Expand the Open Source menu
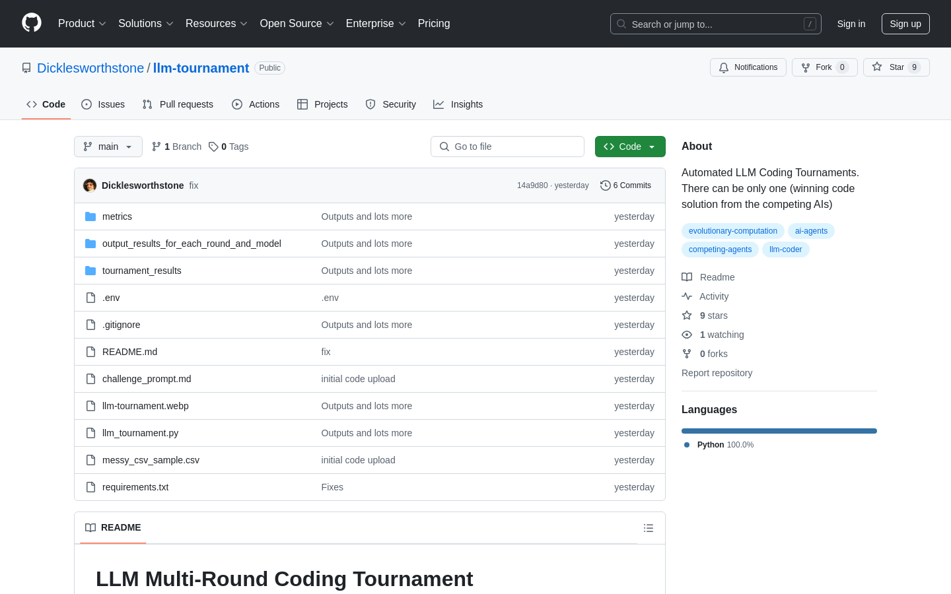 coord(297,24)
